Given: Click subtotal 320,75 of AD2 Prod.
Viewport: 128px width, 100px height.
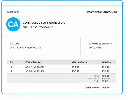Looking at the screenshot, I should click(105, 71).
